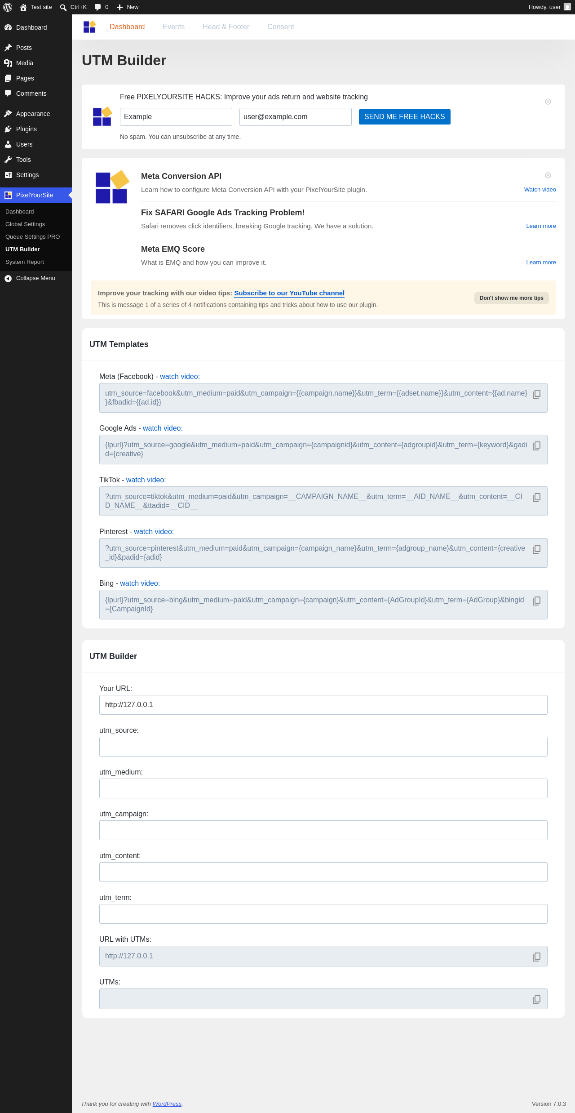Open the Test site home link
575x1113 pixels.
(x=36, y=7)
